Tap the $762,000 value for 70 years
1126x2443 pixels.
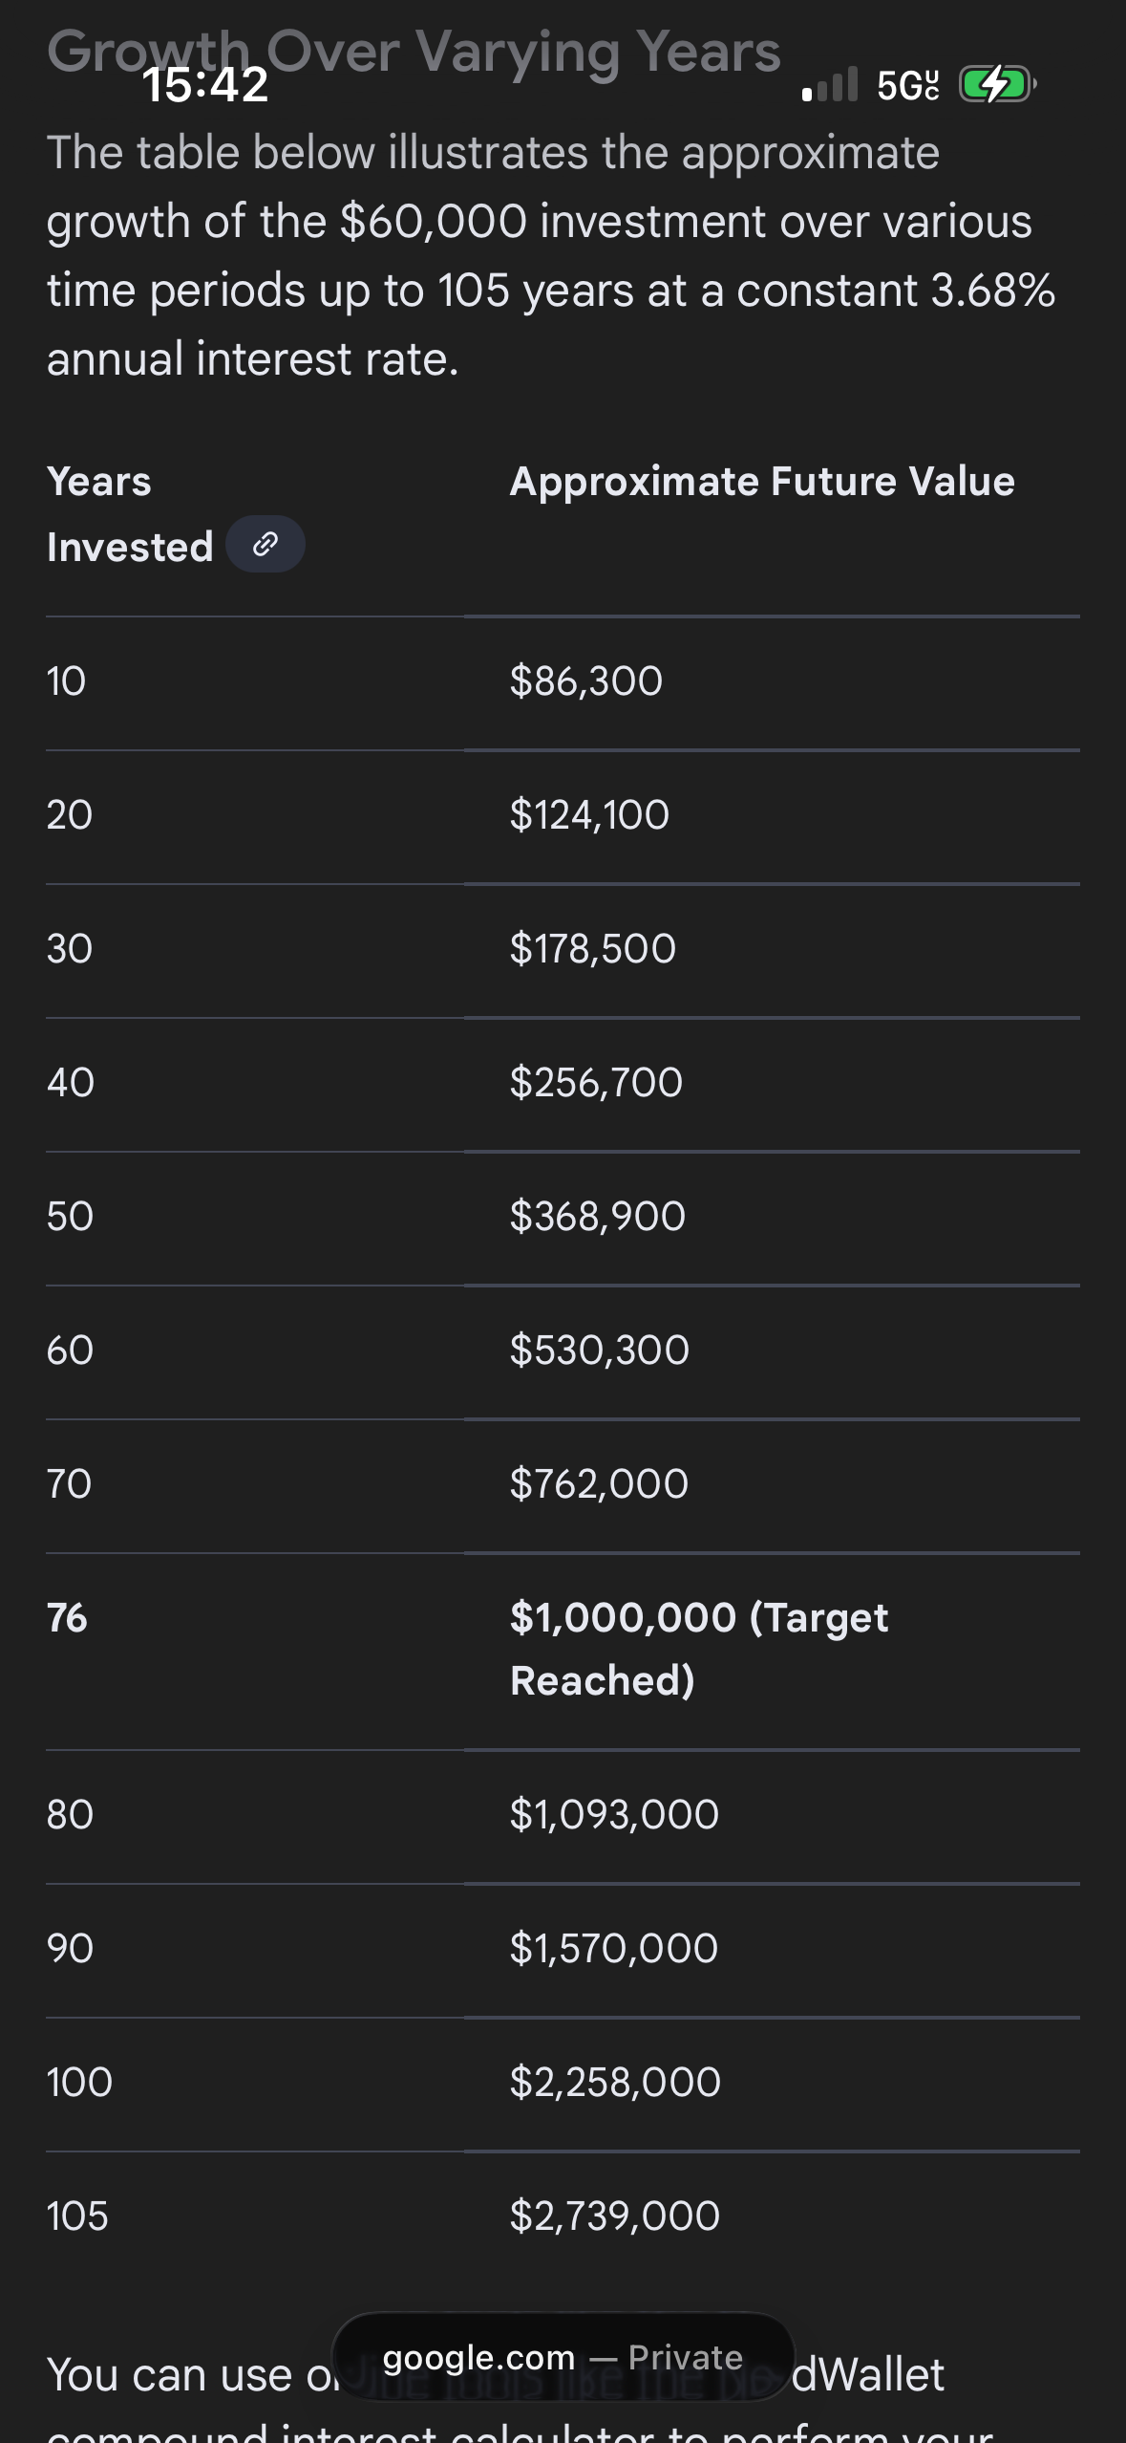pos(599,1484)
